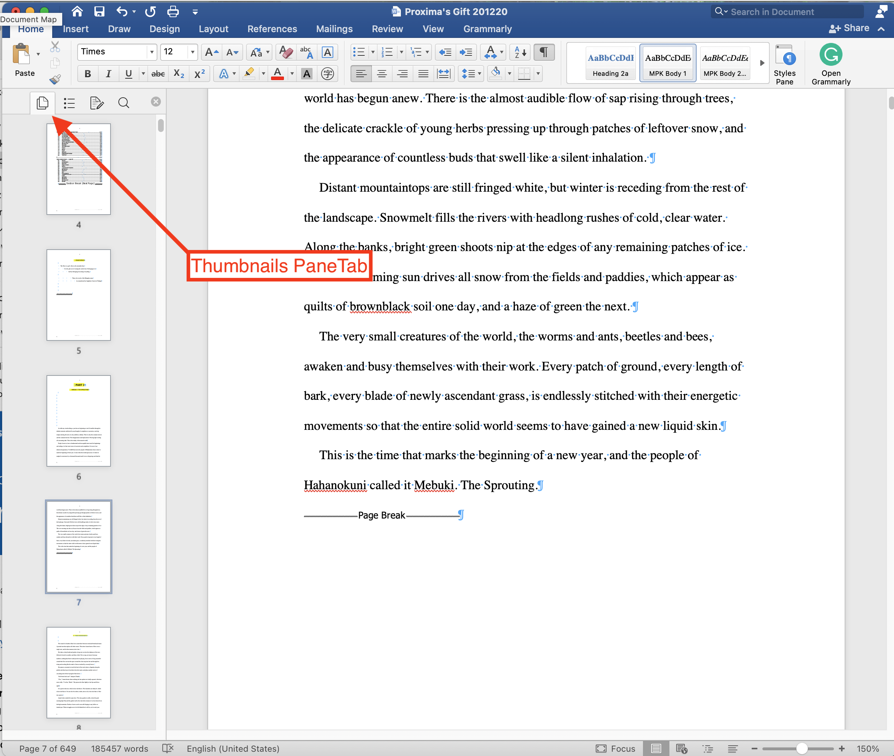Apply the Heading 2a style
894x756 pixels.
(x=610, y=63)
